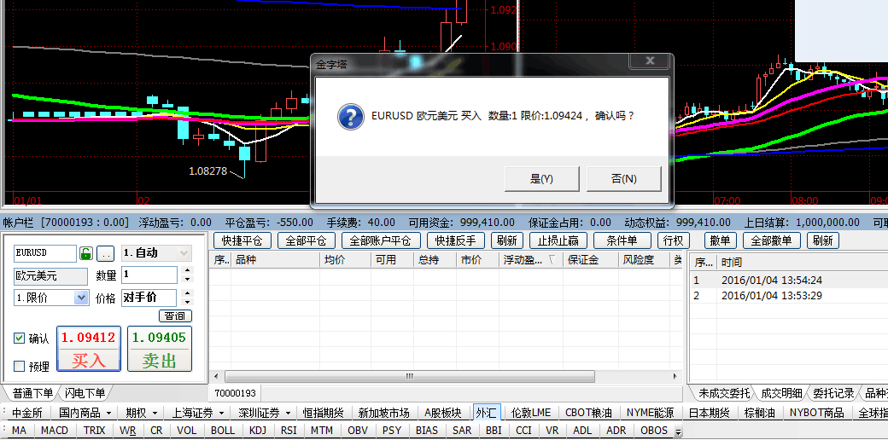The image size is (888, 440).
Task: Select the MACD indicator
Action: point(55,431)
